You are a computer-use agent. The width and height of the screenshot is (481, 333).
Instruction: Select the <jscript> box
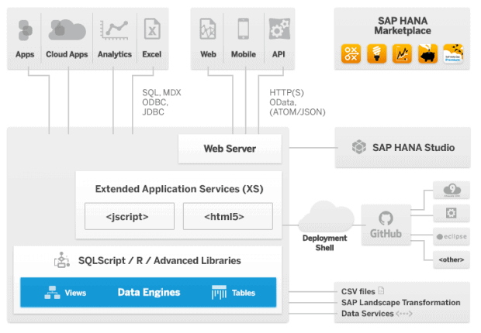(x=130, y=216)
